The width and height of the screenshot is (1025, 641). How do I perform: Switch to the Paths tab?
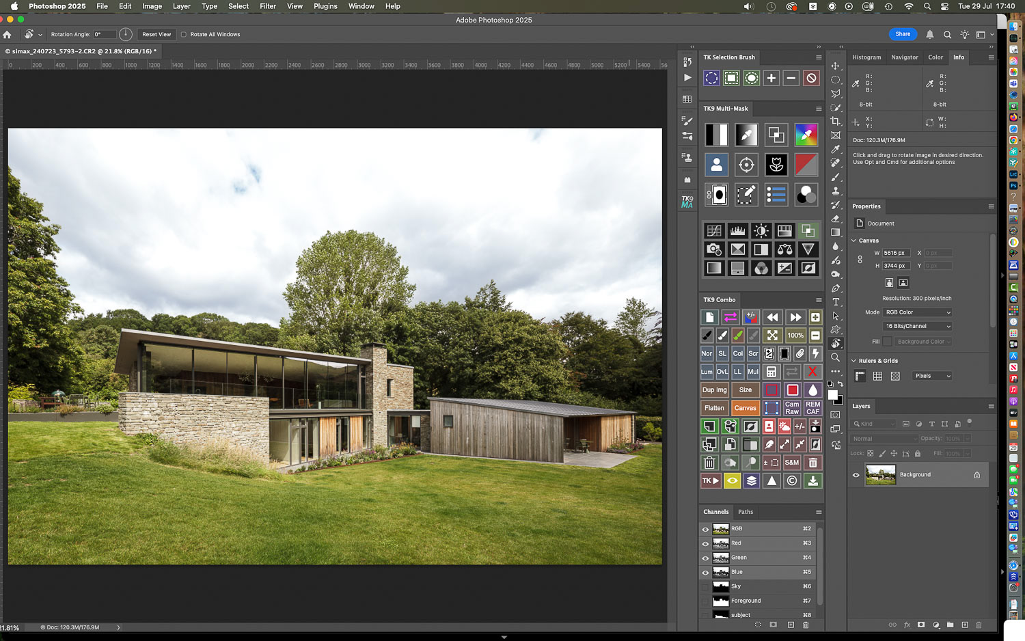(746, 512)
